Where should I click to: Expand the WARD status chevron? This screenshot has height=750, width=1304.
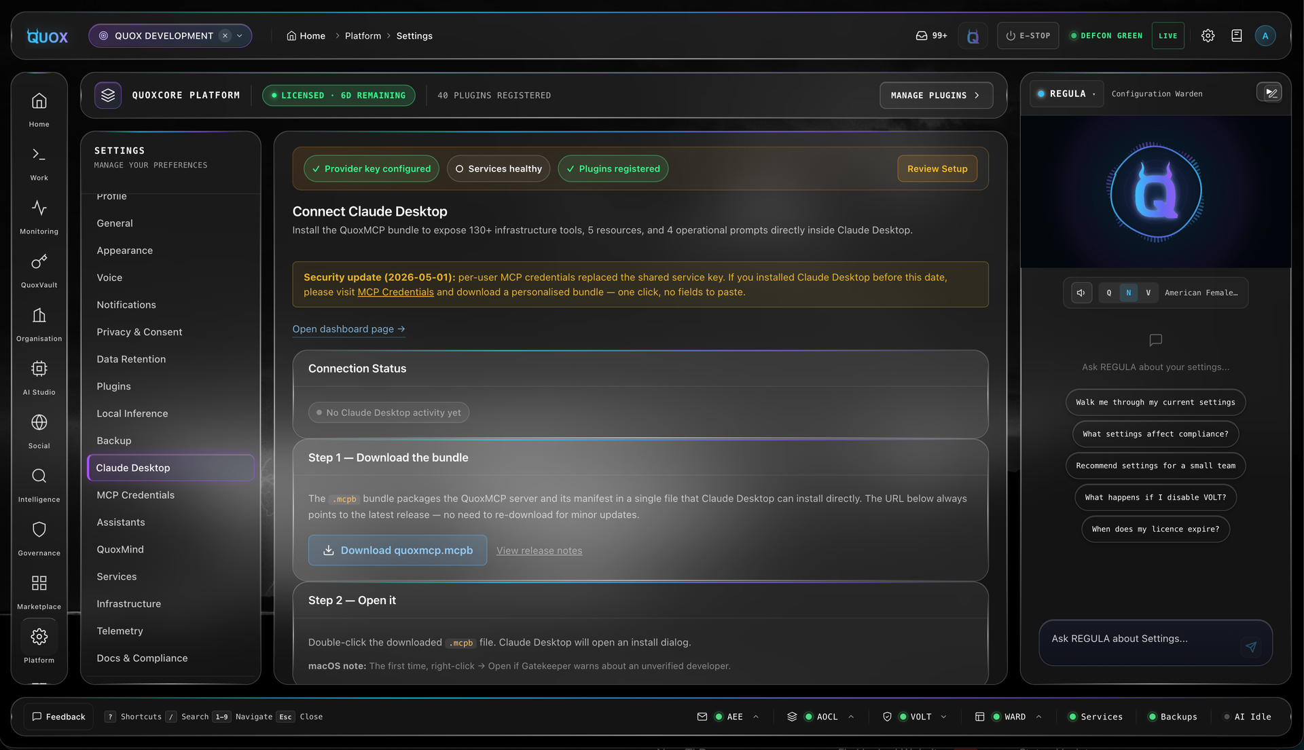pos(1038,717)
